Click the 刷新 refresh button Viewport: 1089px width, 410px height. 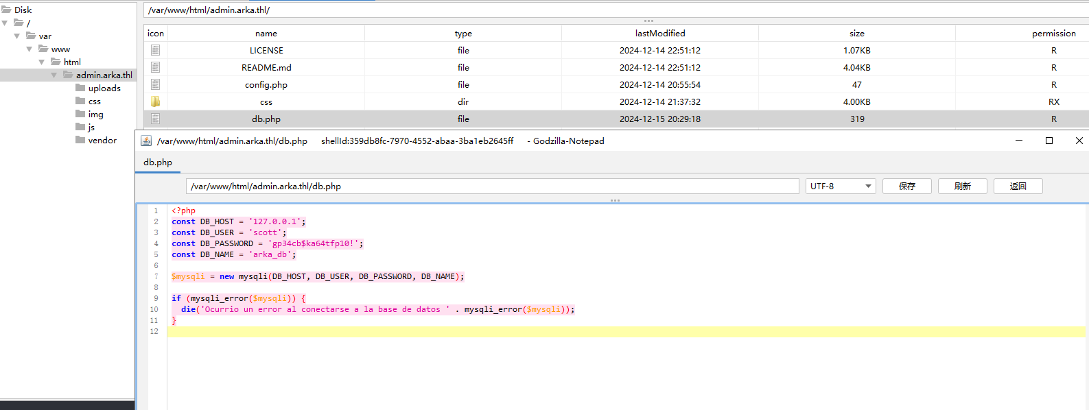coord(963,186)
